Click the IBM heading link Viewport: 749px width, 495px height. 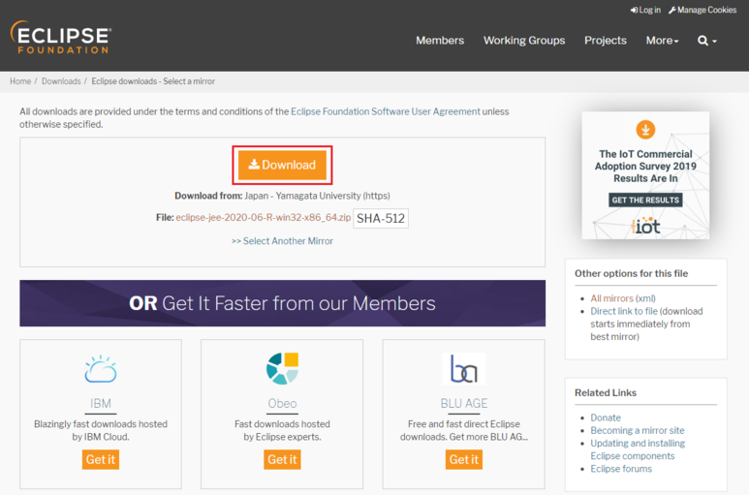point(101,403)
